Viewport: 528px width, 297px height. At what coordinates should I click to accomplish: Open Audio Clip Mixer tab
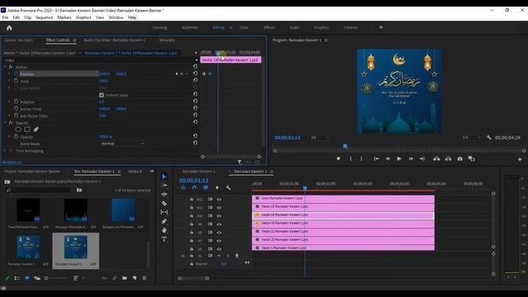[x=115, y=40]
